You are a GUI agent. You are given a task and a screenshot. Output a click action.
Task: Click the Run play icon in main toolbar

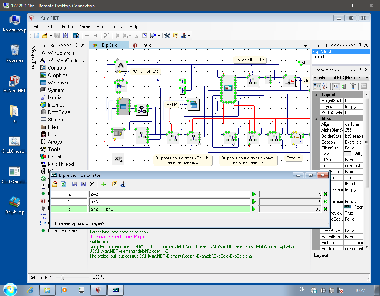(x=117, y=36)
